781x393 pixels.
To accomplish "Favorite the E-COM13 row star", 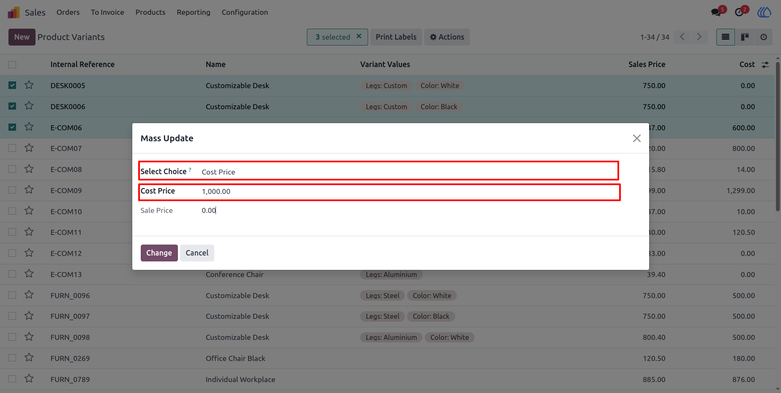I will click(x=29, y=274).
